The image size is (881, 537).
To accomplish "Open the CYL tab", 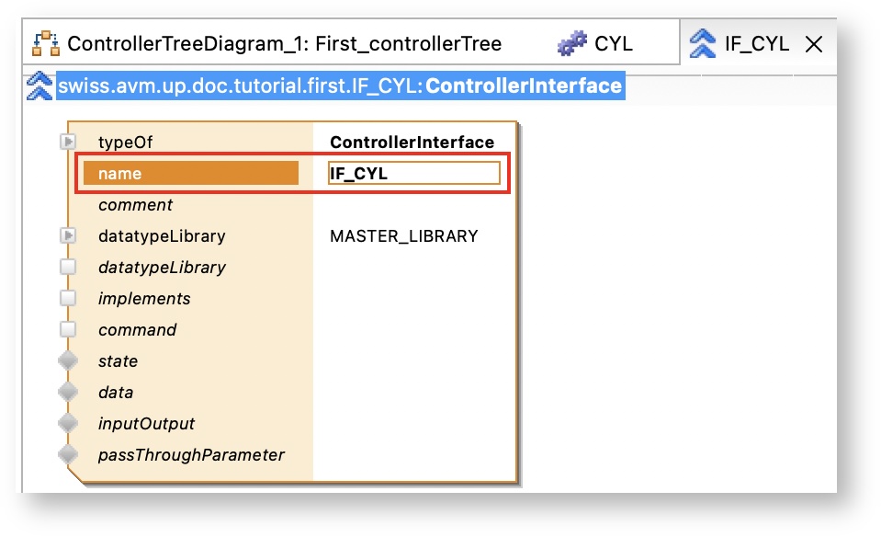I will (613, 43).
